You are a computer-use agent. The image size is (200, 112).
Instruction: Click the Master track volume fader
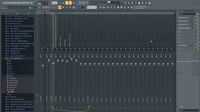(x=43, y=66)
